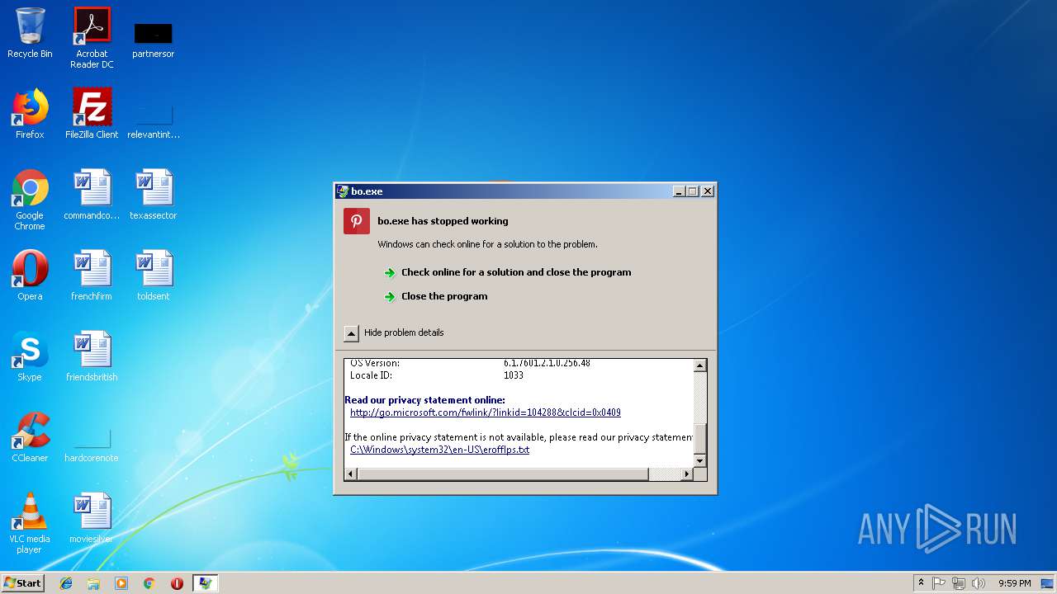
Task: Show hidden system tray icons
Action: pyautogui.click(x=922, y=583)
